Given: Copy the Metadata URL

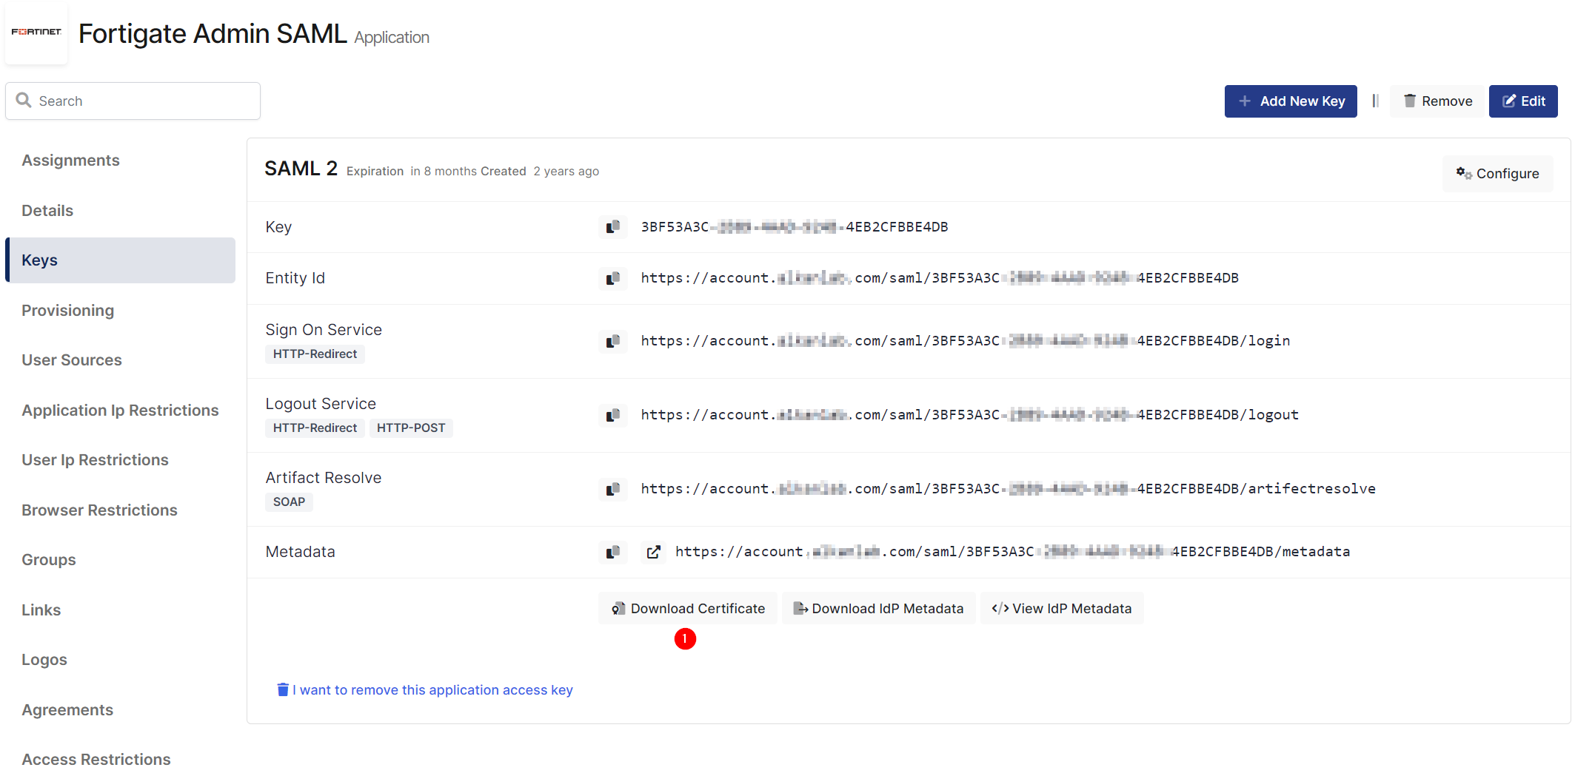Looking at the screenshot, I should (x=612, y=552).
